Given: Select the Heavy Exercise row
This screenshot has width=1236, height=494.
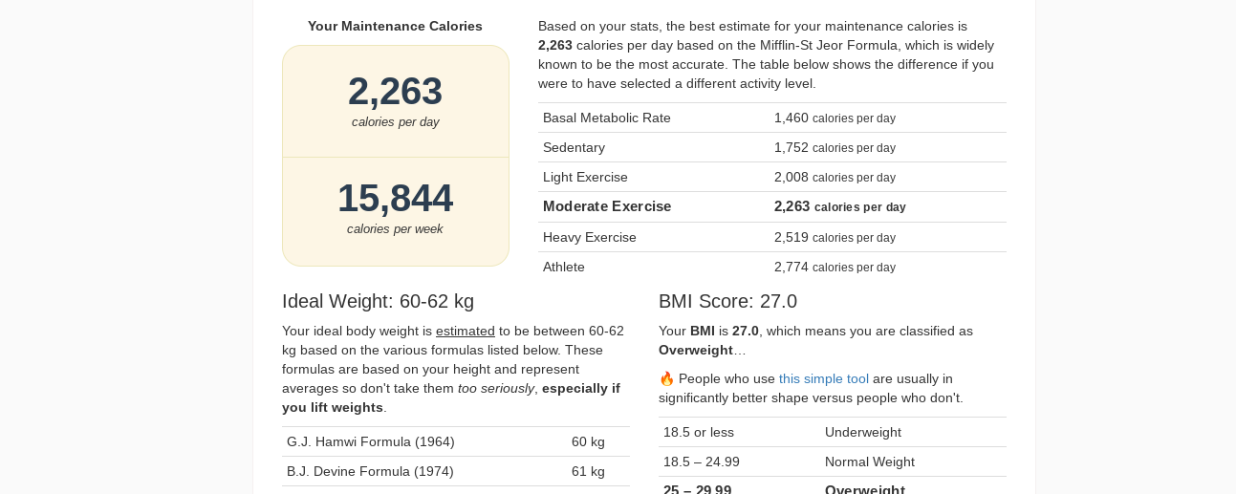Looking at the screenshot, I should tap(771, 237).
